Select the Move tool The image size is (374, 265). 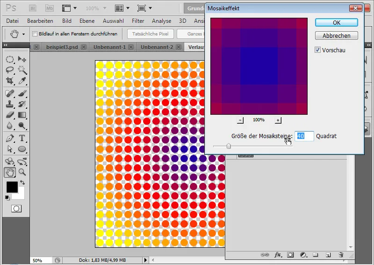[22, 59]
